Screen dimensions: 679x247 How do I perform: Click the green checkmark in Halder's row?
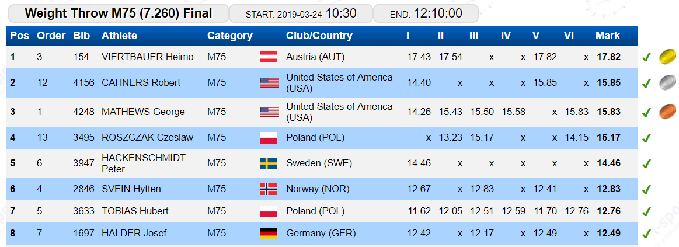coord(646,234)
